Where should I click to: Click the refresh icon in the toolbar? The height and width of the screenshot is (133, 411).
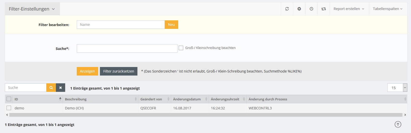[x=287, y=9]
